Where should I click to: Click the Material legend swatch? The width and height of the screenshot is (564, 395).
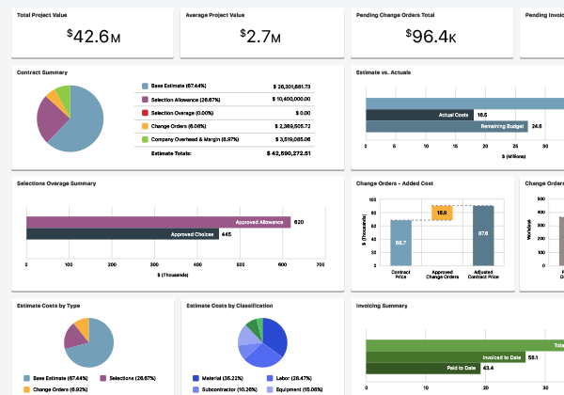tap(196, 378)
